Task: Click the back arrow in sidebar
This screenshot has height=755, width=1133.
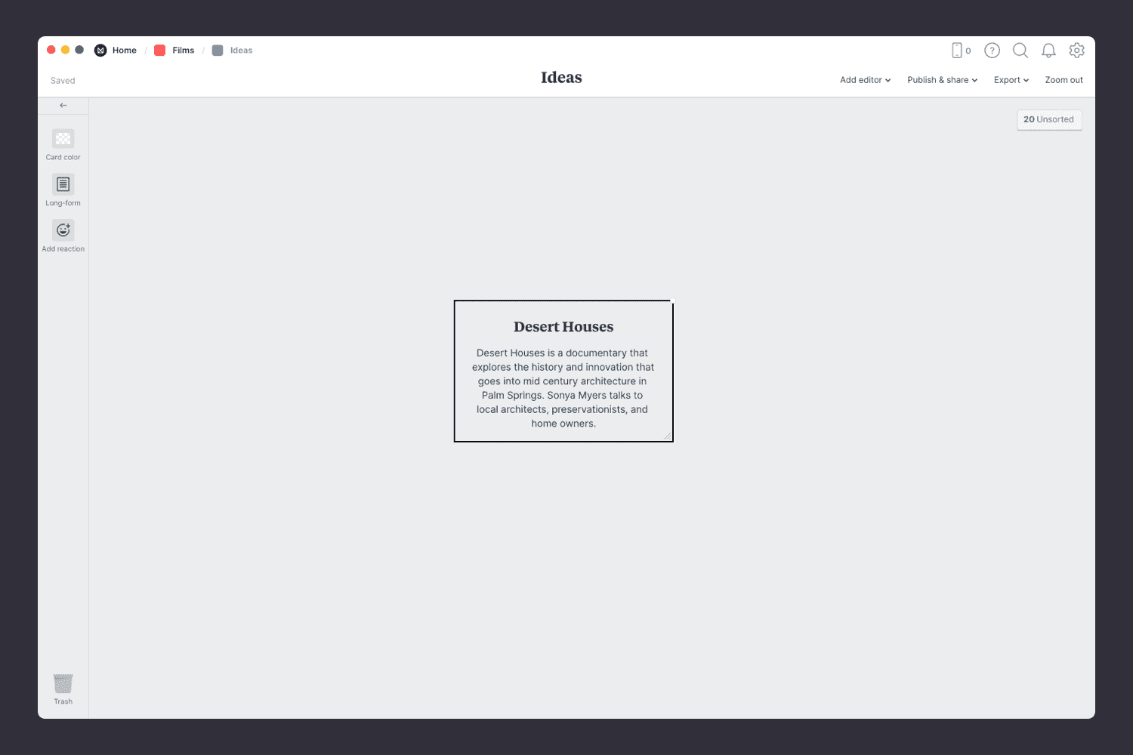Action: [63, 106]
